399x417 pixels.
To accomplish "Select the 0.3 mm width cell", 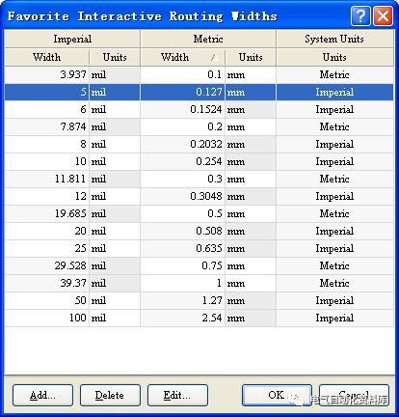I will point(182,179).
